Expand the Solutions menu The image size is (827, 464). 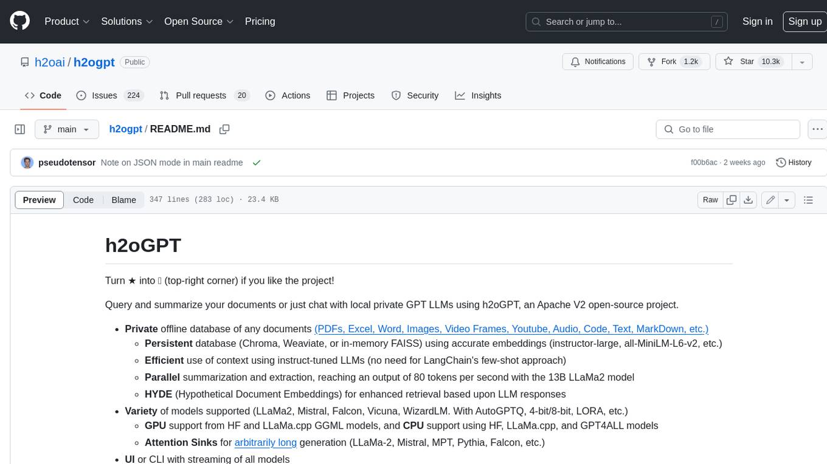(x=126, y=21)
